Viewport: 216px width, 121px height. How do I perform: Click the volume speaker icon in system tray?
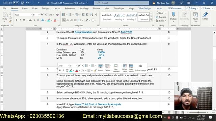click(x=189, y=118)
